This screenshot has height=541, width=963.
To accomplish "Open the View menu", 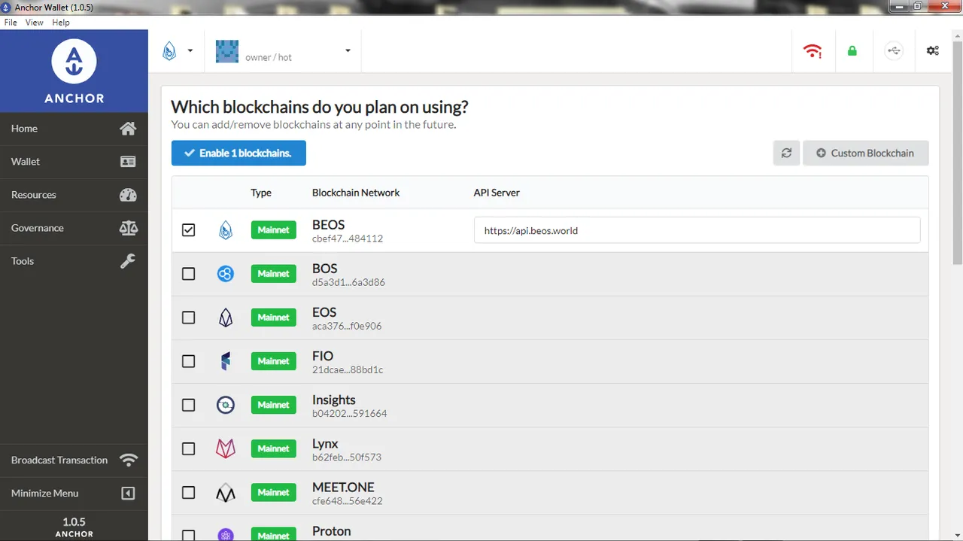I will coord(35,23).
